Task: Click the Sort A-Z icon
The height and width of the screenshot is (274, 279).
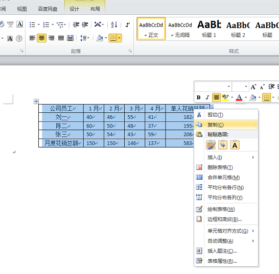Action: pos(114,24)
